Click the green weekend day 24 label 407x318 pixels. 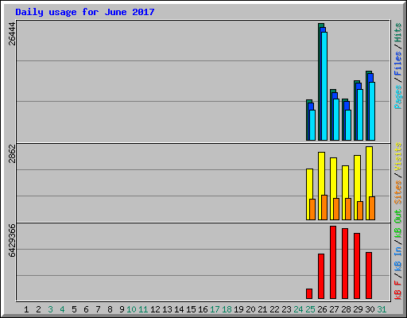pyautogui.click(x=298, y=309)
